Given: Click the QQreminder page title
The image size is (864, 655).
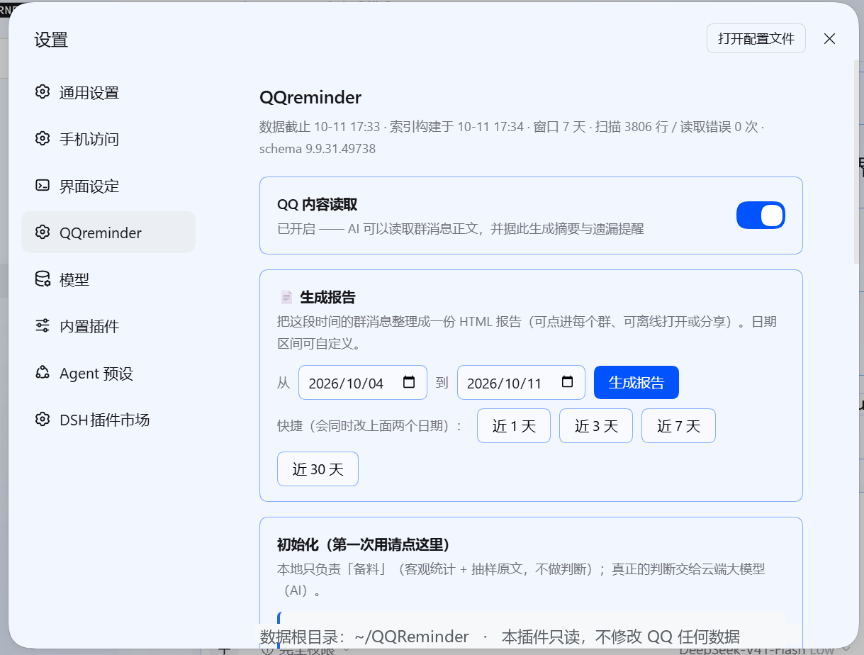Looking at the screenshot, I should (310, 97).
